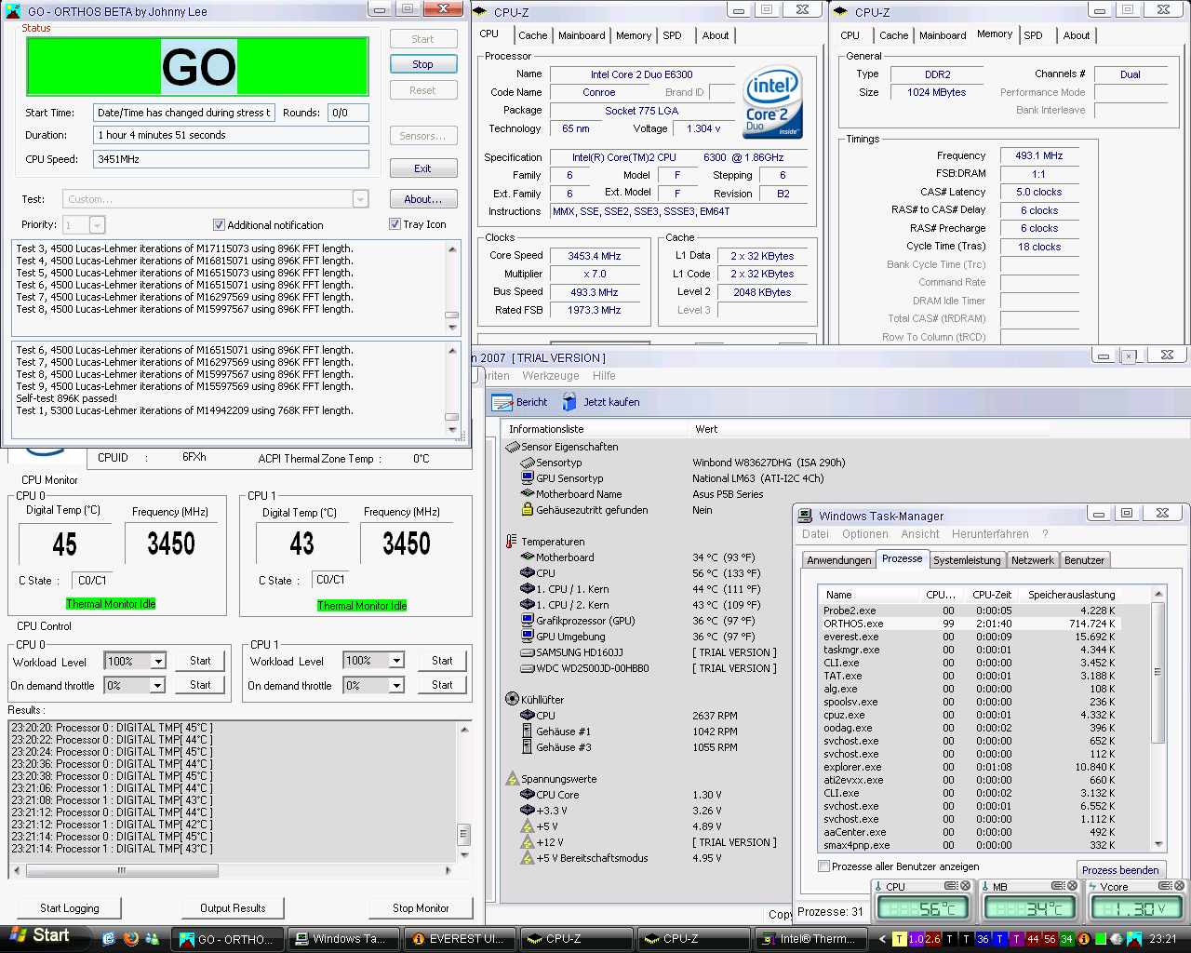Click the Kühllüfter fan icon
Image resolution: width=1191 pixels, height=953 pixels.
point(512,699)
